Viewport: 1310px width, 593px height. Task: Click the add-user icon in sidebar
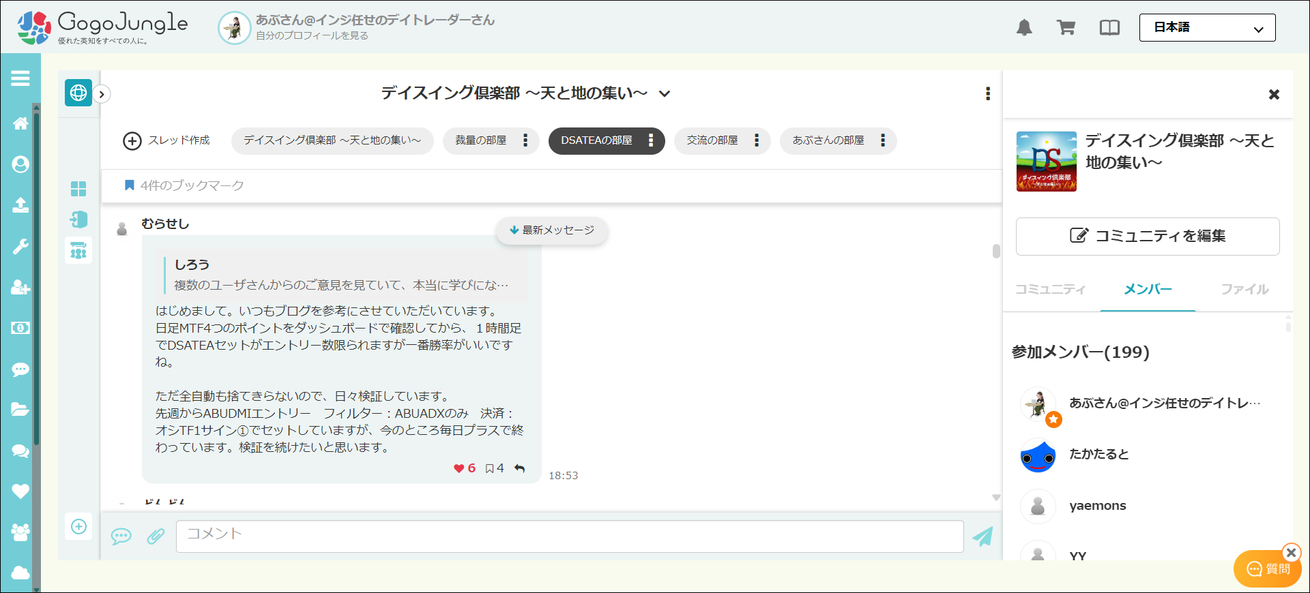tap(20, 287)
